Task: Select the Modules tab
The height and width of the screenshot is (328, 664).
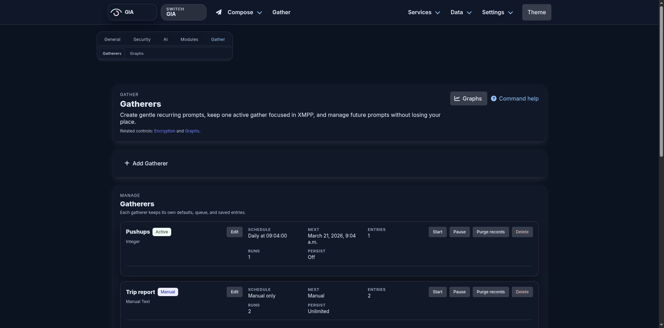Action: click(x=189, y=39)
